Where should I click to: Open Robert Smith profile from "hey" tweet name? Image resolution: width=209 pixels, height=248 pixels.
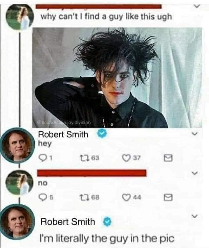(63, 135)
